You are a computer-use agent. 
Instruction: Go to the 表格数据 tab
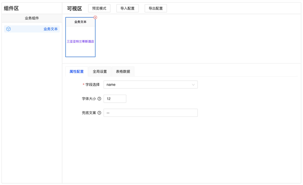[x=123, y=71]
